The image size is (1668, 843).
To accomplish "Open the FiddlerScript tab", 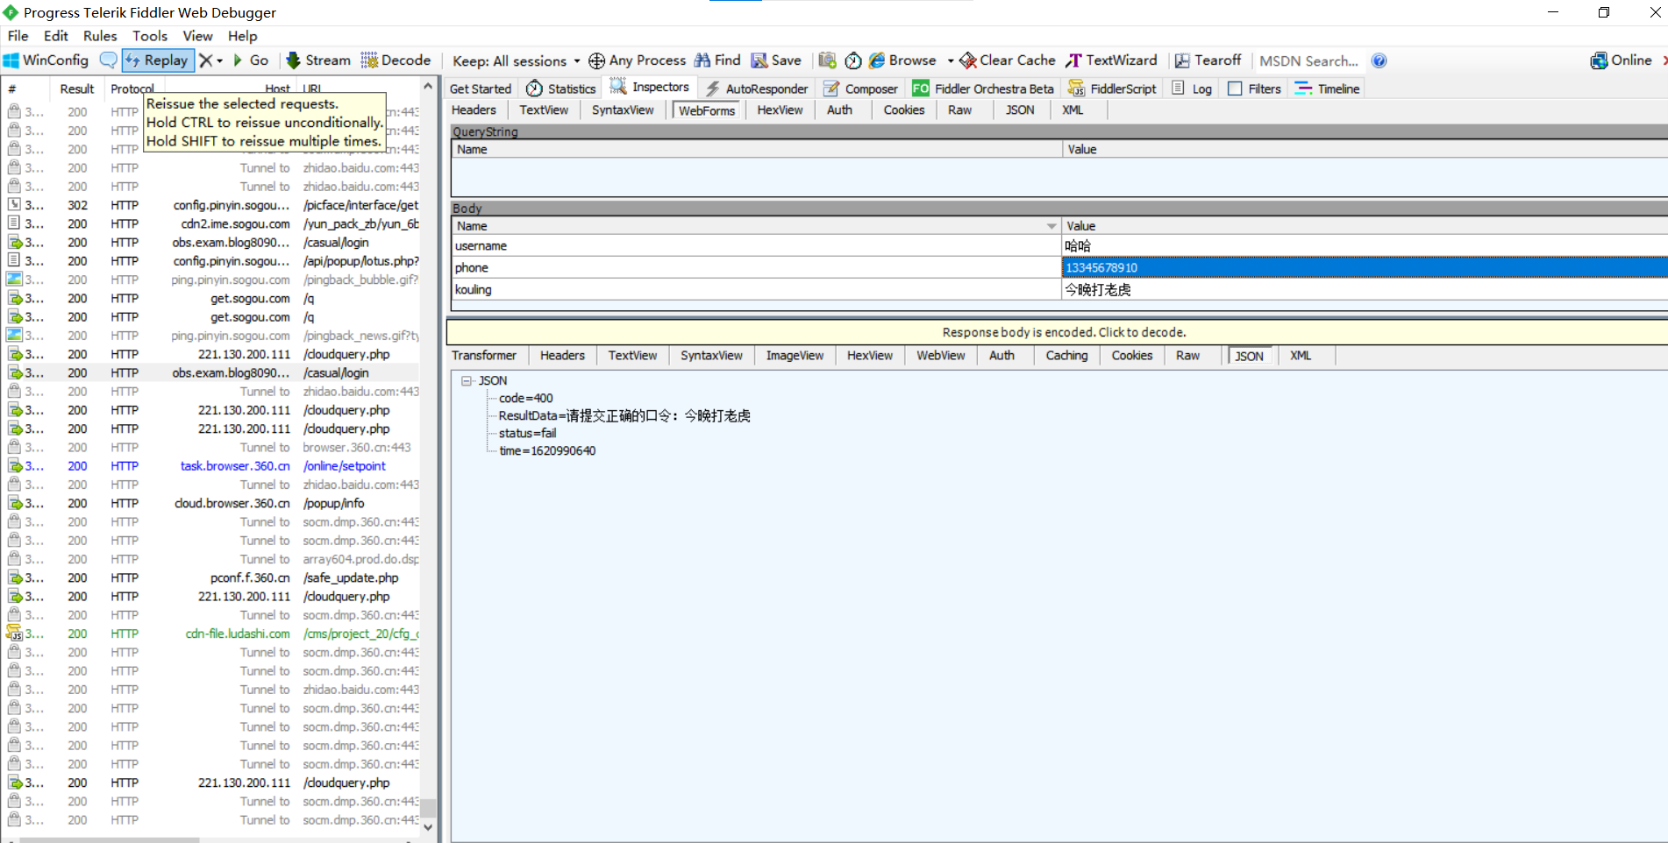I will [x=1112, y=89].
